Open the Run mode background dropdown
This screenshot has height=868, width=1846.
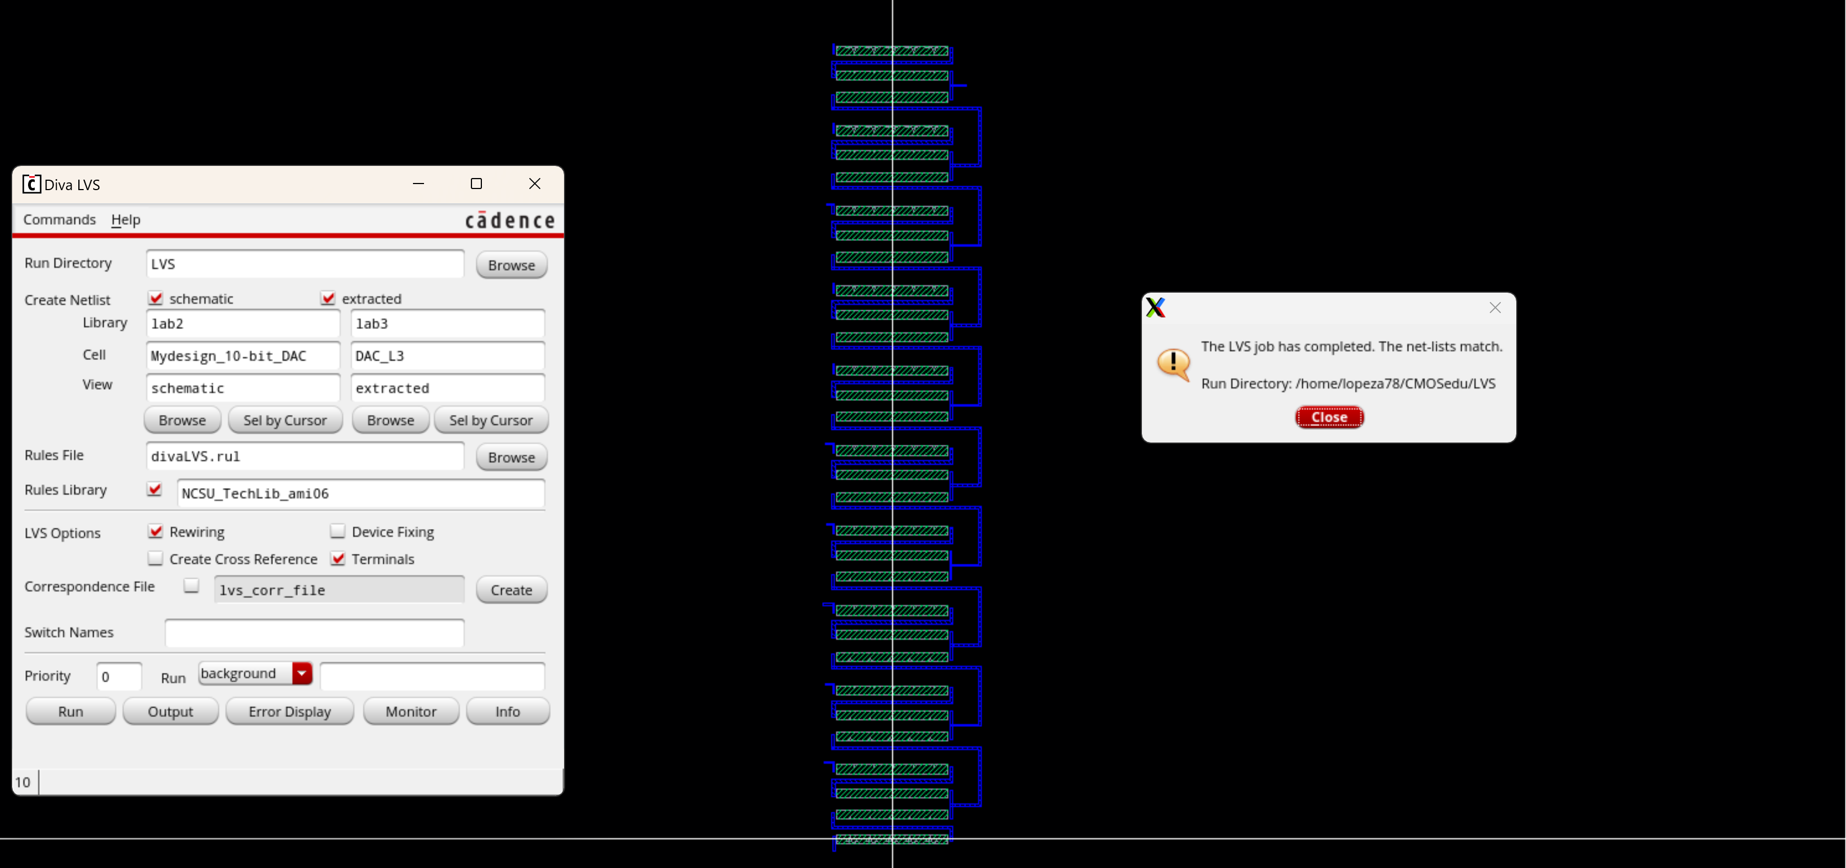[x=302, y=673]
